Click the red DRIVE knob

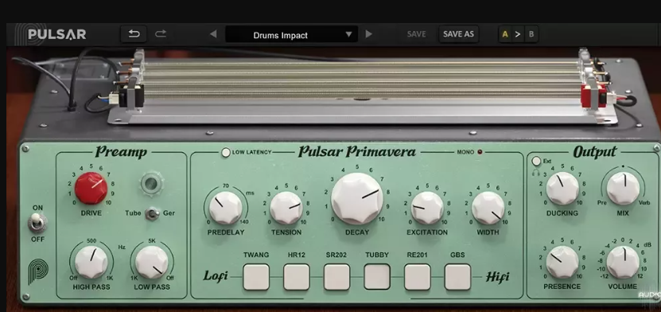(91, 188)
